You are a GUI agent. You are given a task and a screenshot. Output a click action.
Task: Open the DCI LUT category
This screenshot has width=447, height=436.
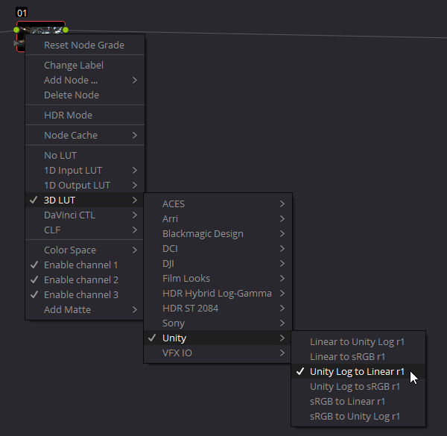[218, 249]
